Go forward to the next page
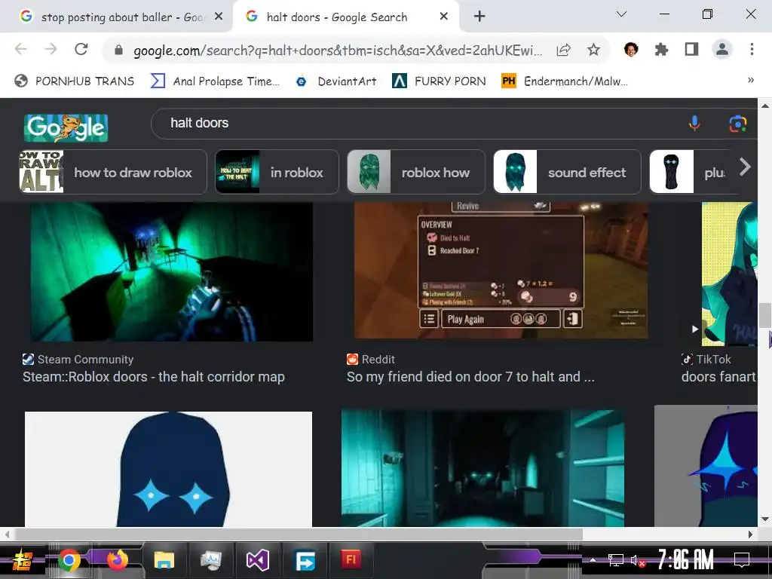 coord(51,49)
